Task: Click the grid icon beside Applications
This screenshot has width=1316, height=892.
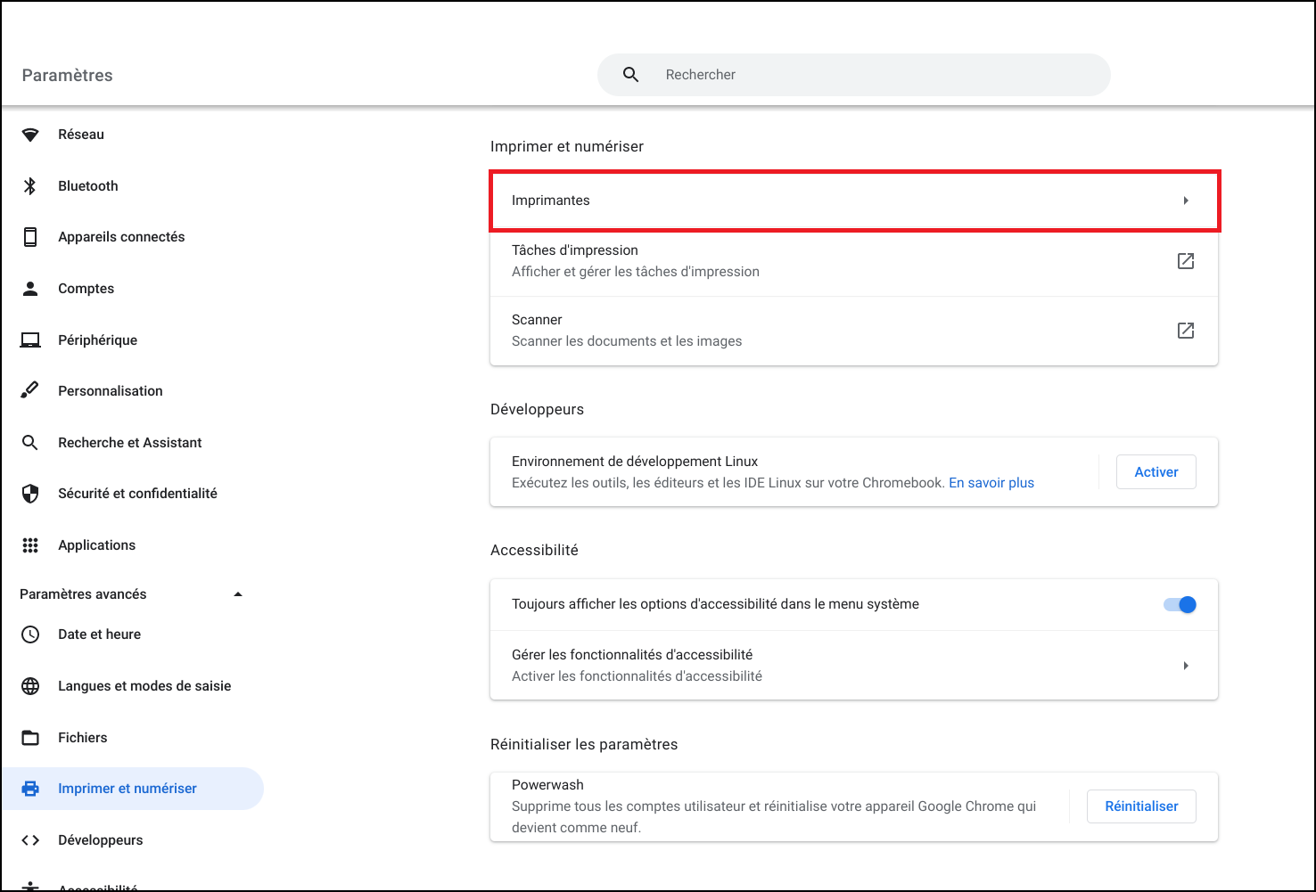Action: point(30,545)
